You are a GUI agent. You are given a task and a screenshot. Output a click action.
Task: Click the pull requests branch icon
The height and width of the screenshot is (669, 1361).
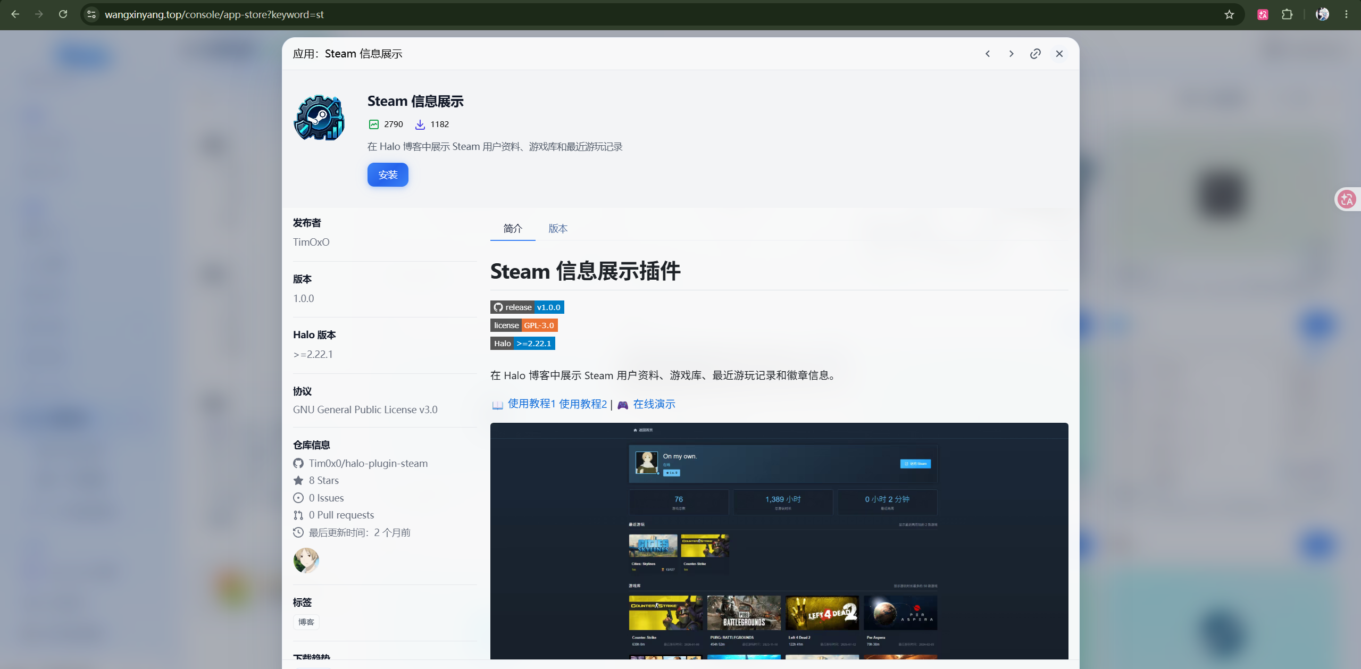[x=298, y=515]
